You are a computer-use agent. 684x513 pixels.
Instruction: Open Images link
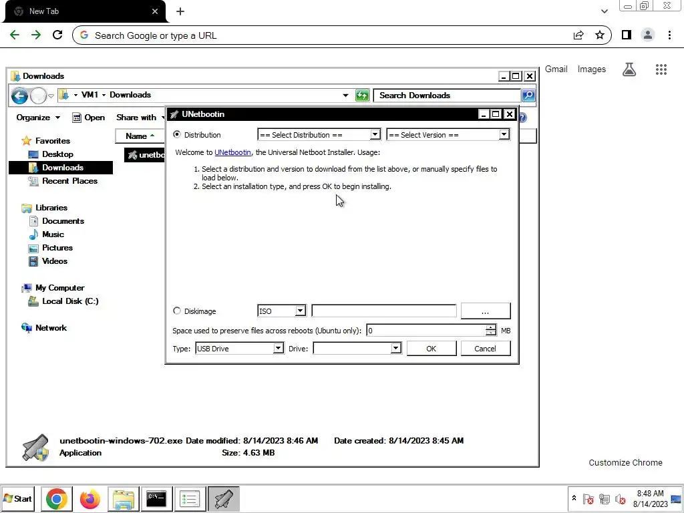coord(592,69)
